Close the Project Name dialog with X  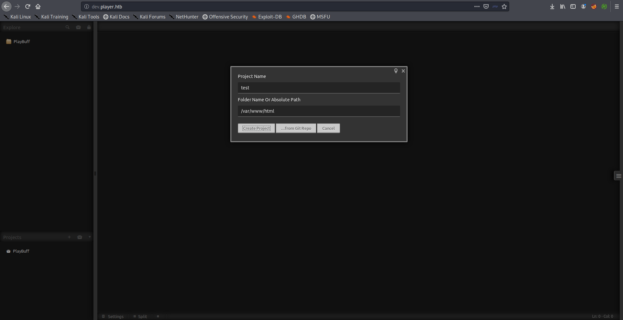[403, 71]
